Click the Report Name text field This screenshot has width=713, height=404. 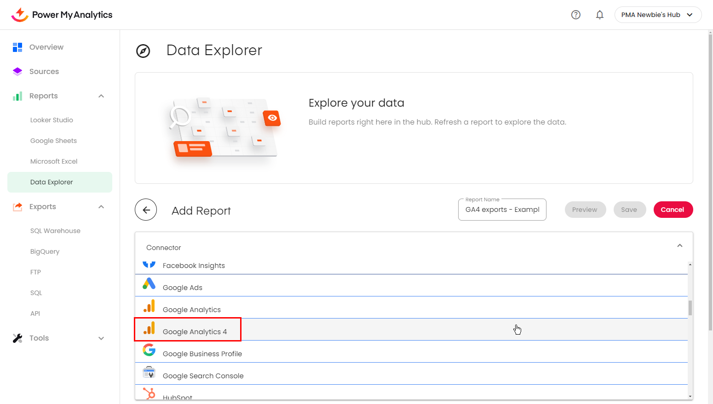(x=502, y=210)
